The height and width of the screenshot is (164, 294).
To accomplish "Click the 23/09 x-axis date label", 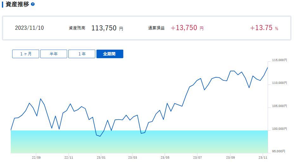I will pyautogui.click(x=231, y=157).
